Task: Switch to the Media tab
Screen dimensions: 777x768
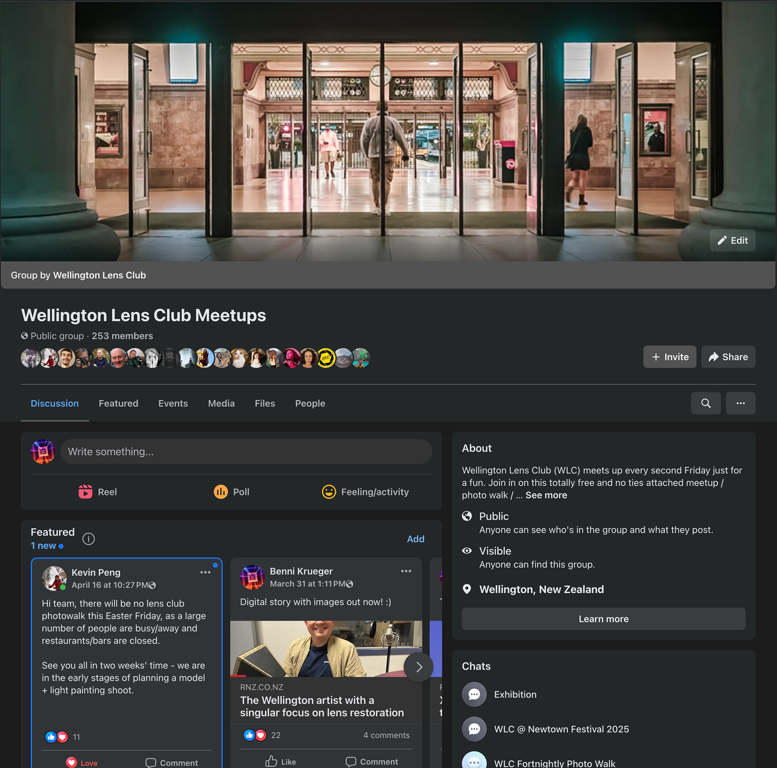Action: (x=221, y=403)
